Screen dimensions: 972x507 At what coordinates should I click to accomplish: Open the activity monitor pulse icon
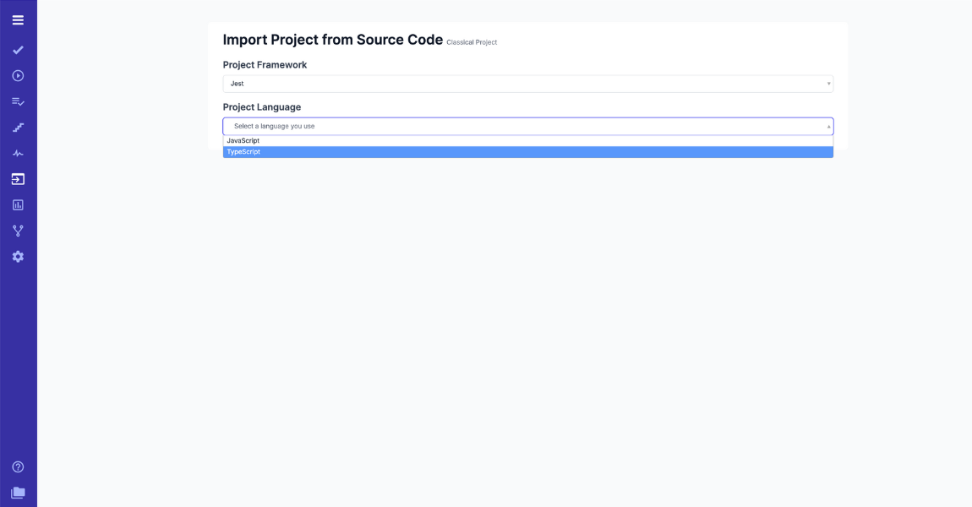click(x=18, y=153)
